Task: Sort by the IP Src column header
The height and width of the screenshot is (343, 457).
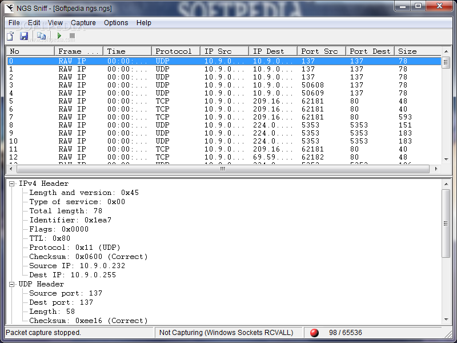Action: (225, 51)
